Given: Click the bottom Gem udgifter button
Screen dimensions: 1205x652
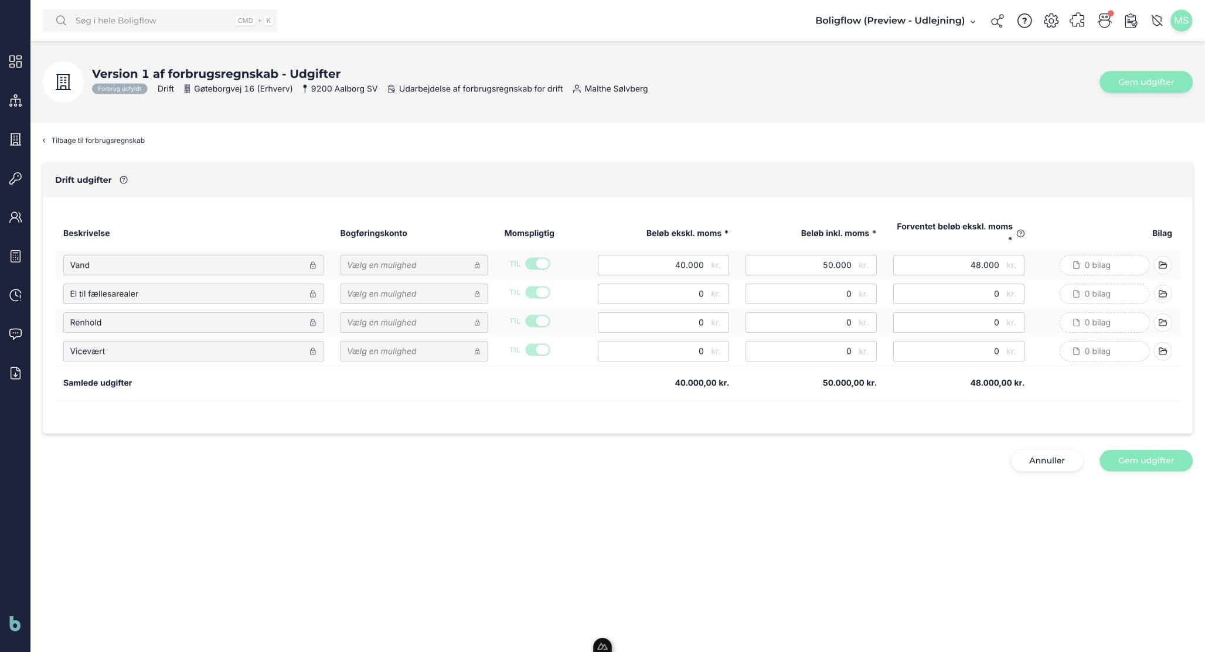Looking at the screenshot, I should tap(1146, 460).
